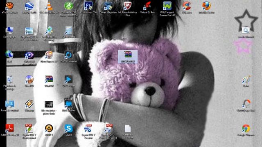
Task: Open the CyberLink PowerDVD shortcut
Action: (x=29, y=55)
